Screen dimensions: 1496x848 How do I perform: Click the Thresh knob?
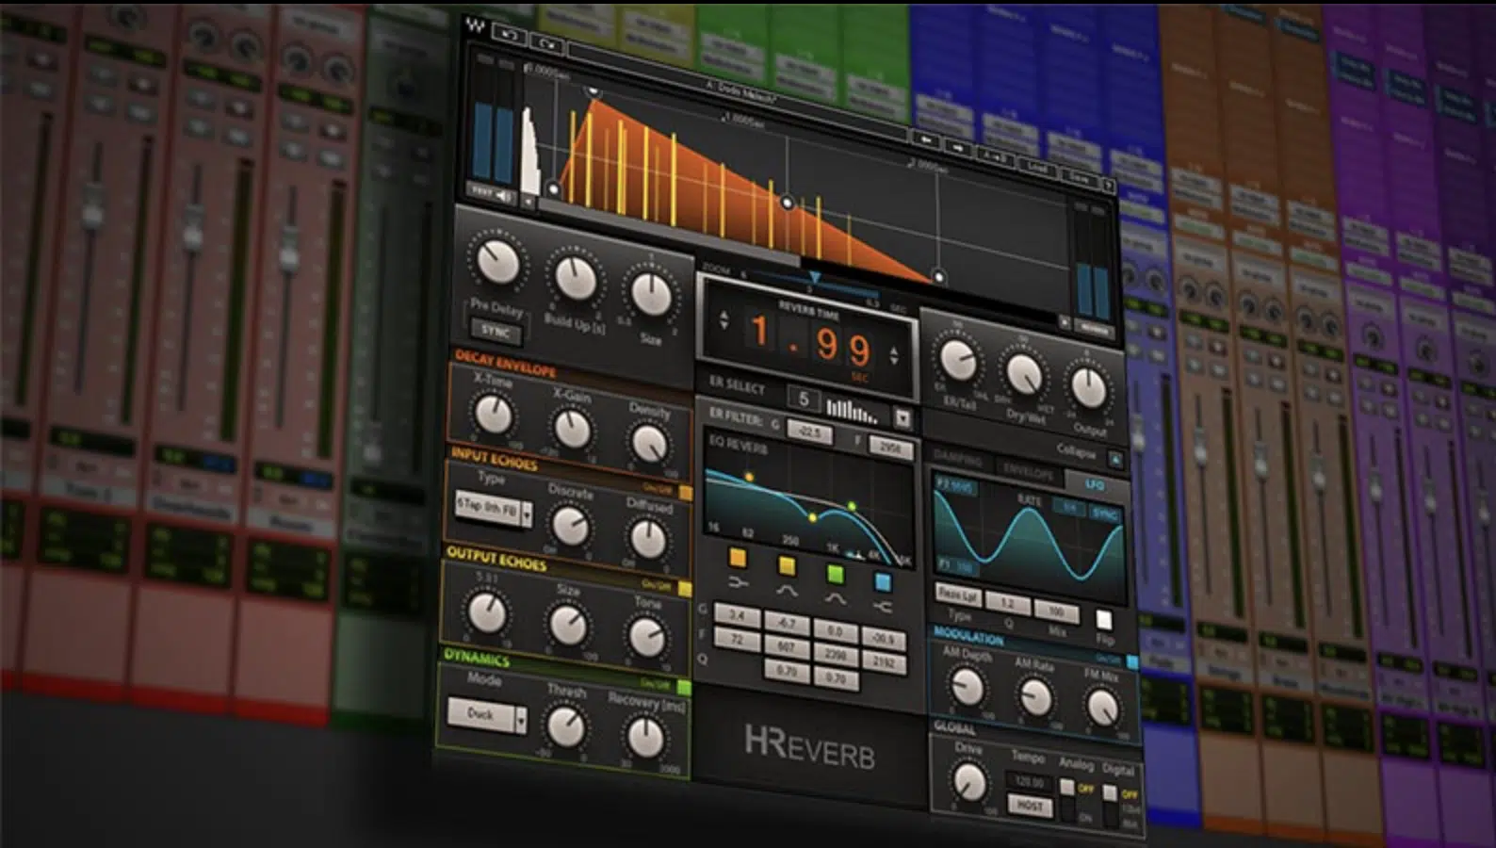click(x=565, y=728)
